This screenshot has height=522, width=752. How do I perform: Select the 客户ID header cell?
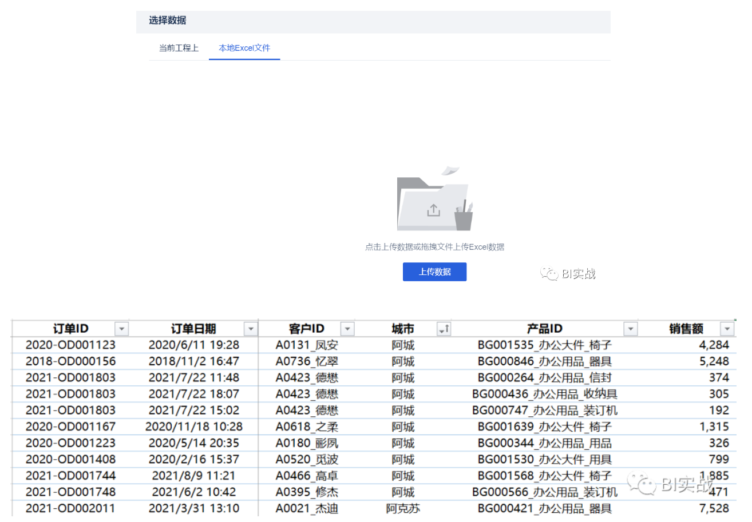click(307, 329)
